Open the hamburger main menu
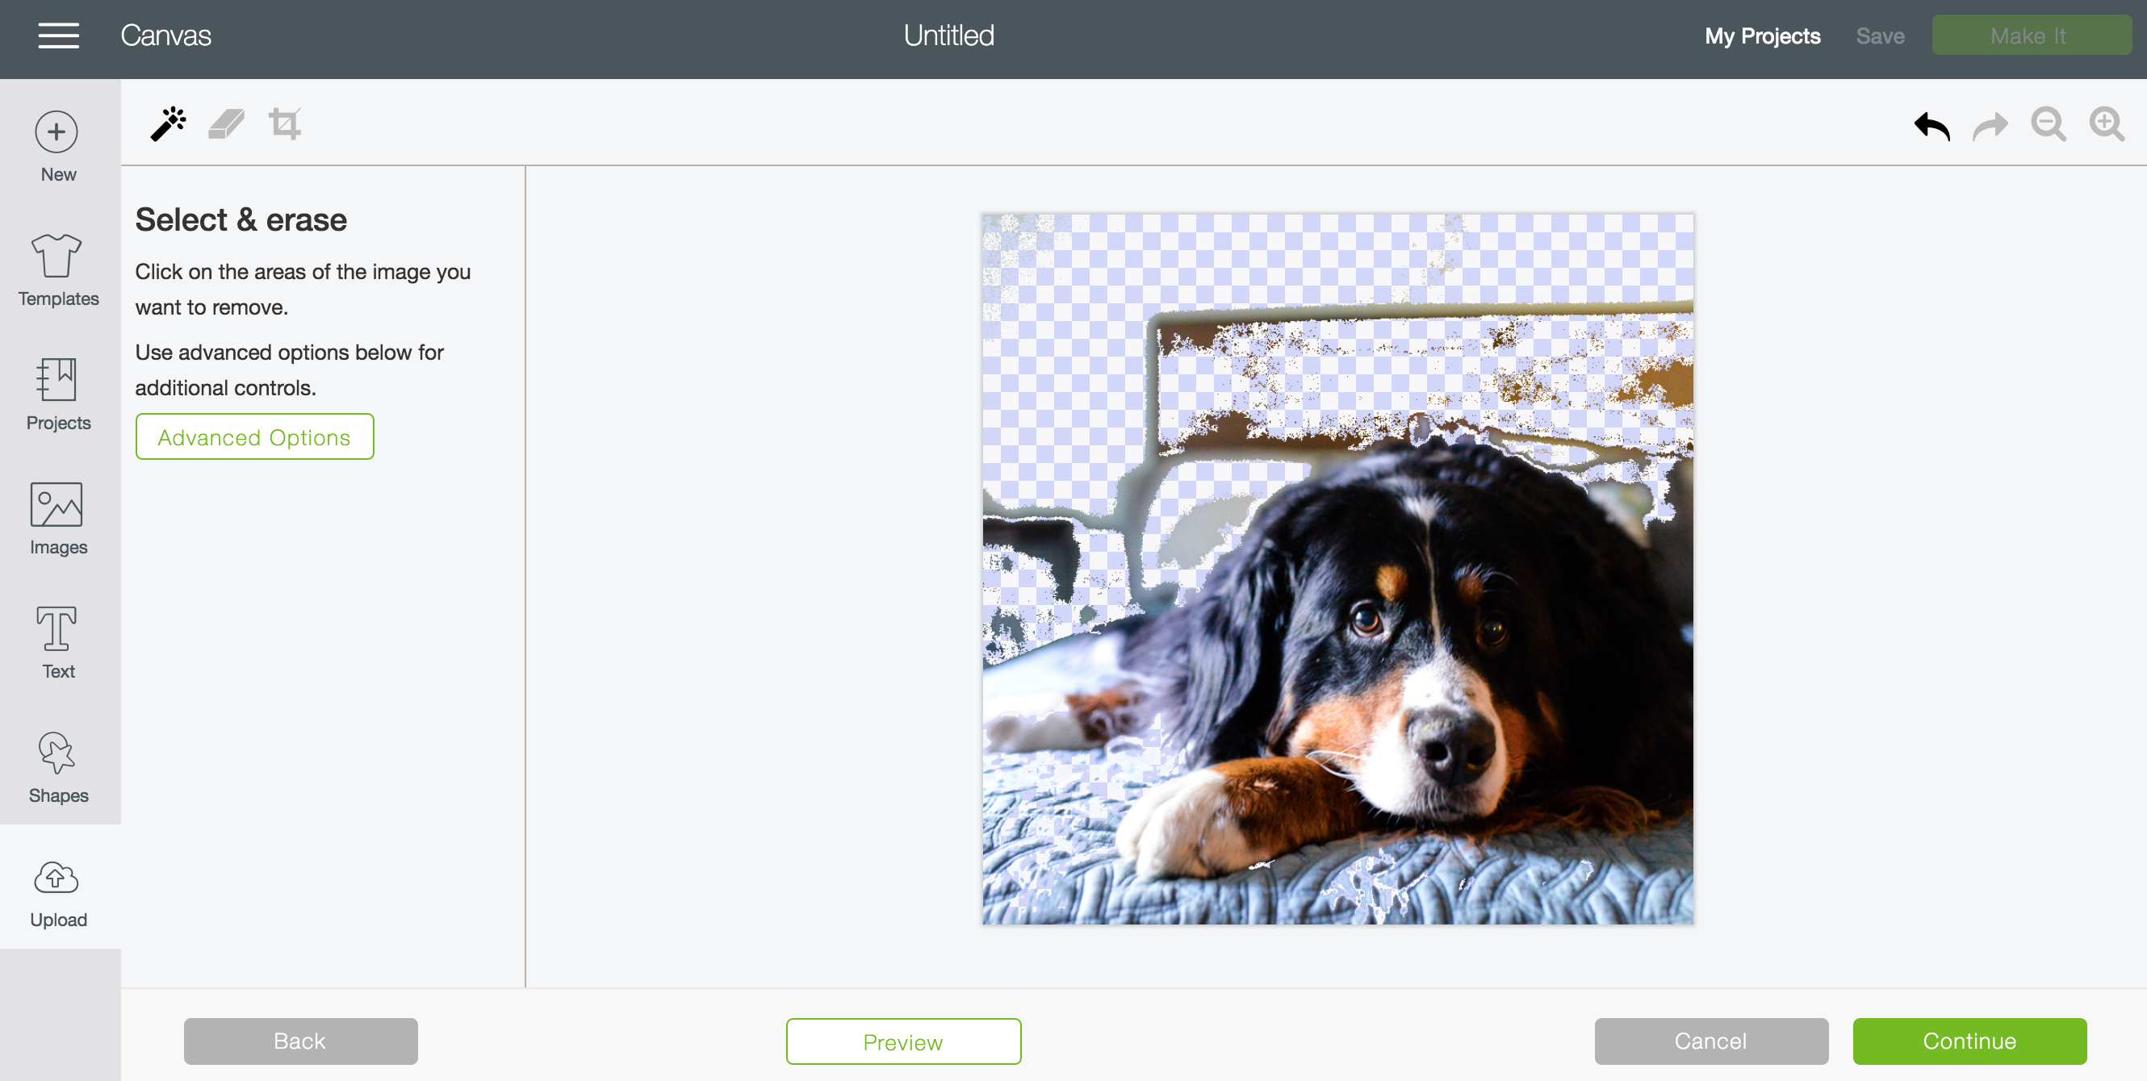 (x=58, y=35)
